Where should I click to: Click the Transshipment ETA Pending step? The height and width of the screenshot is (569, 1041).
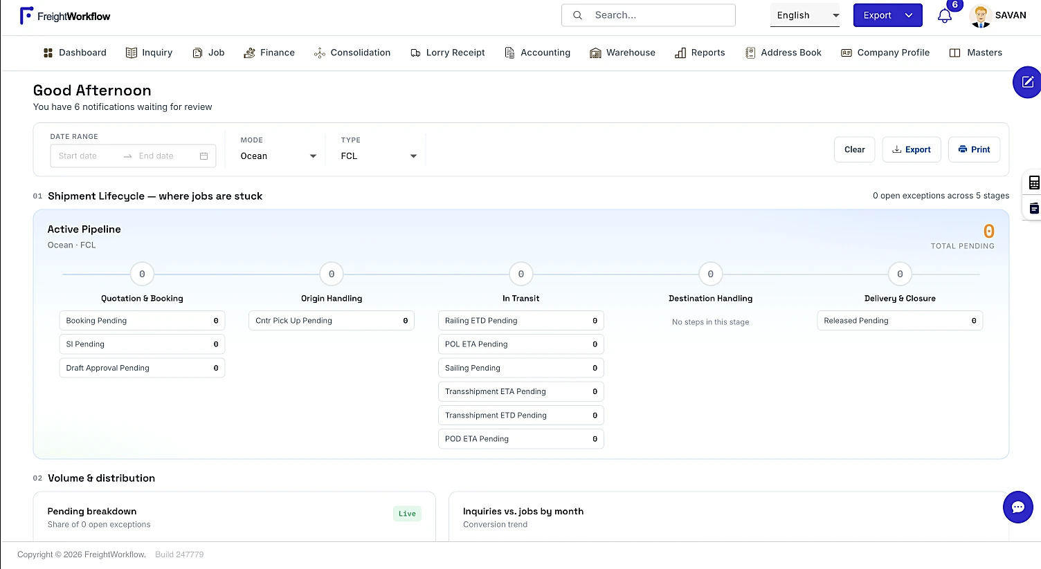[x=521, y=391]
